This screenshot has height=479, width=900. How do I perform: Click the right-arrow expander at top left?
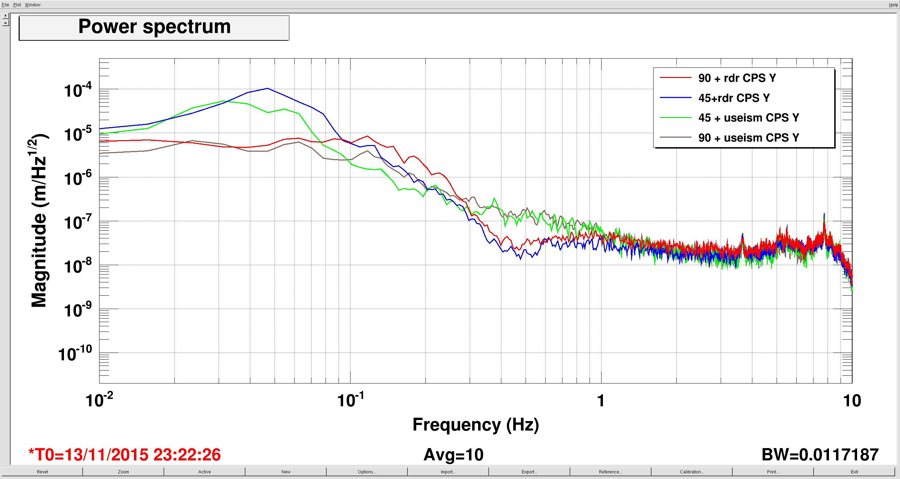pyautogui.click(x=6, y=16)
